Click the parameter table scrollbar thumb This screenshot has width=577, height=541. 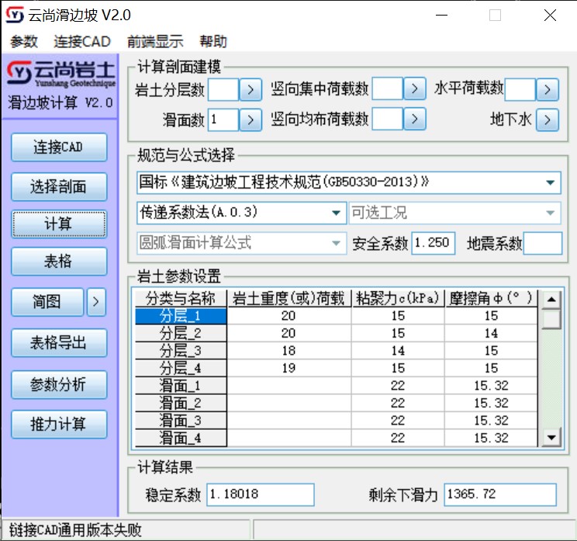551,319
